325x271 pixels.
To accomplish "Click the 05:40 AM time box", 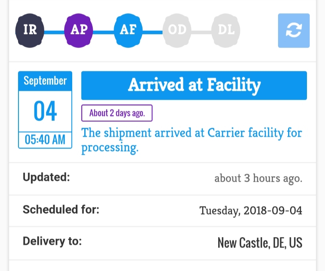I will tap(45, 140).
